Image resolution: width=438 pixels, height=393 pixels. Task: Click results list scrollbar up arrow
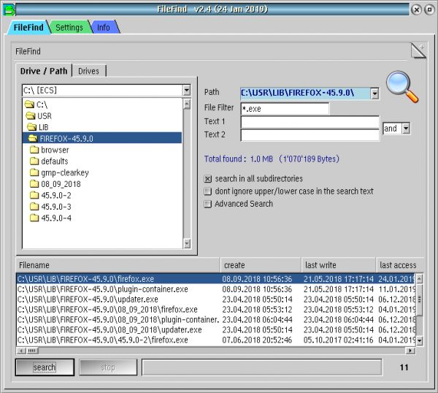419,278
